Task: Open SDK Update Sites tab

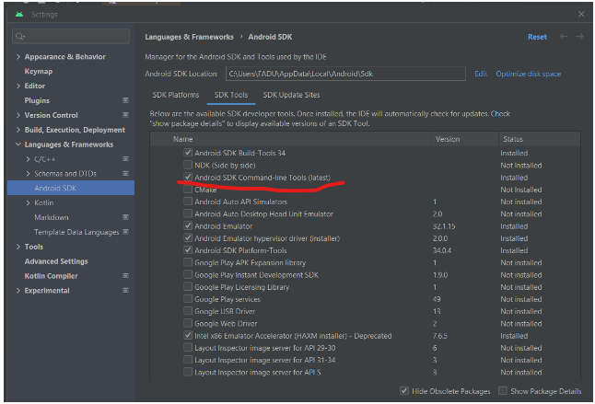Action: tap(291, 95)
